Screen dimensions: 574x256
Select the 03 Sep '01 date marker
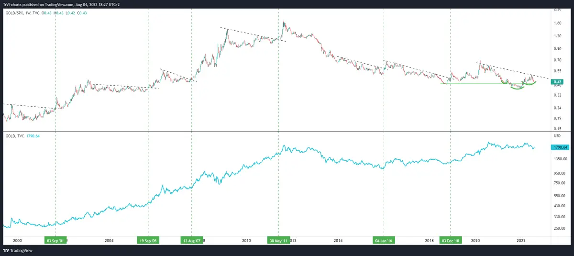[55, 241]
